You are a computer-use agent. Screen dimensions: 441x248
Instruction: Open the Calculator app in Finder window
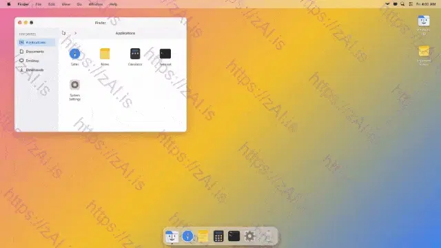point(135,54)
